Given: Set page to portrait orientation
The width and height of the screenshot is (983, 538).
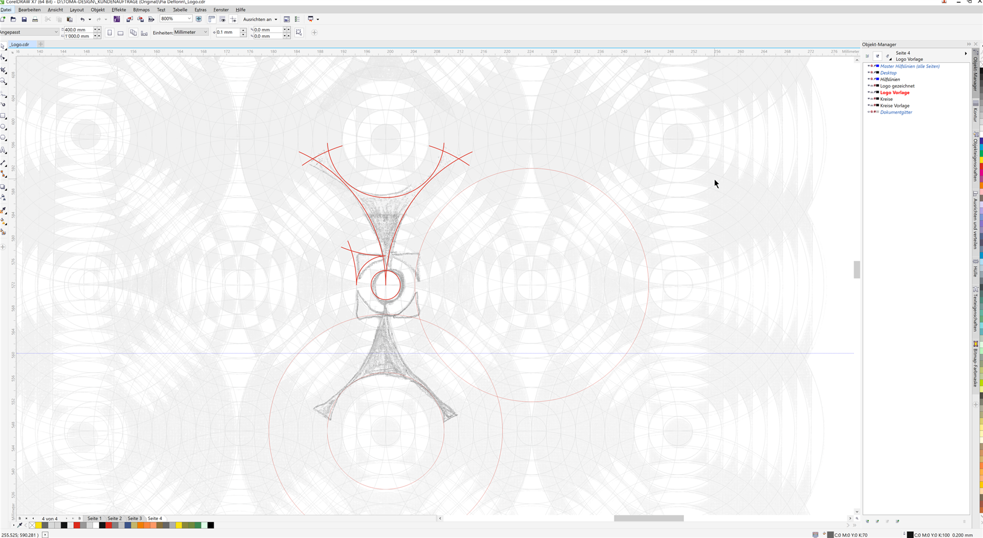Looking at the screenshot, I should [x=110, y=33].
